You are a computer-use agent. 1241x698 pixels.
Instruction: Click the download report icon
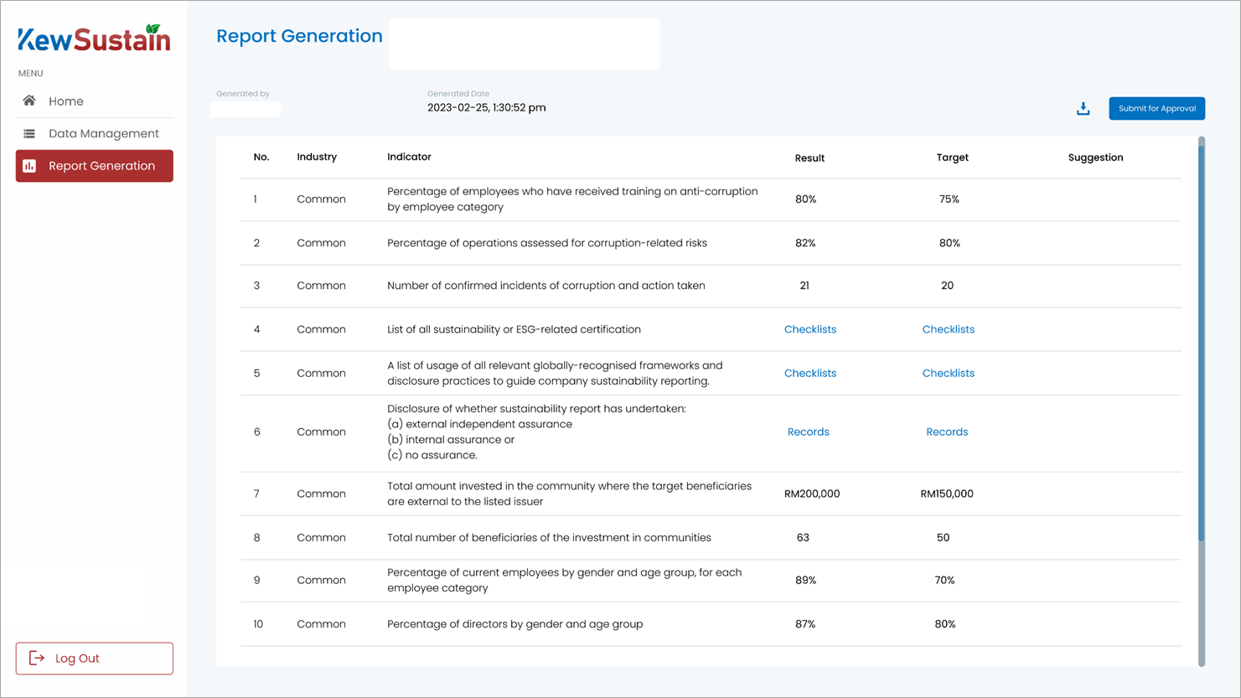(x=1083, y=108)
